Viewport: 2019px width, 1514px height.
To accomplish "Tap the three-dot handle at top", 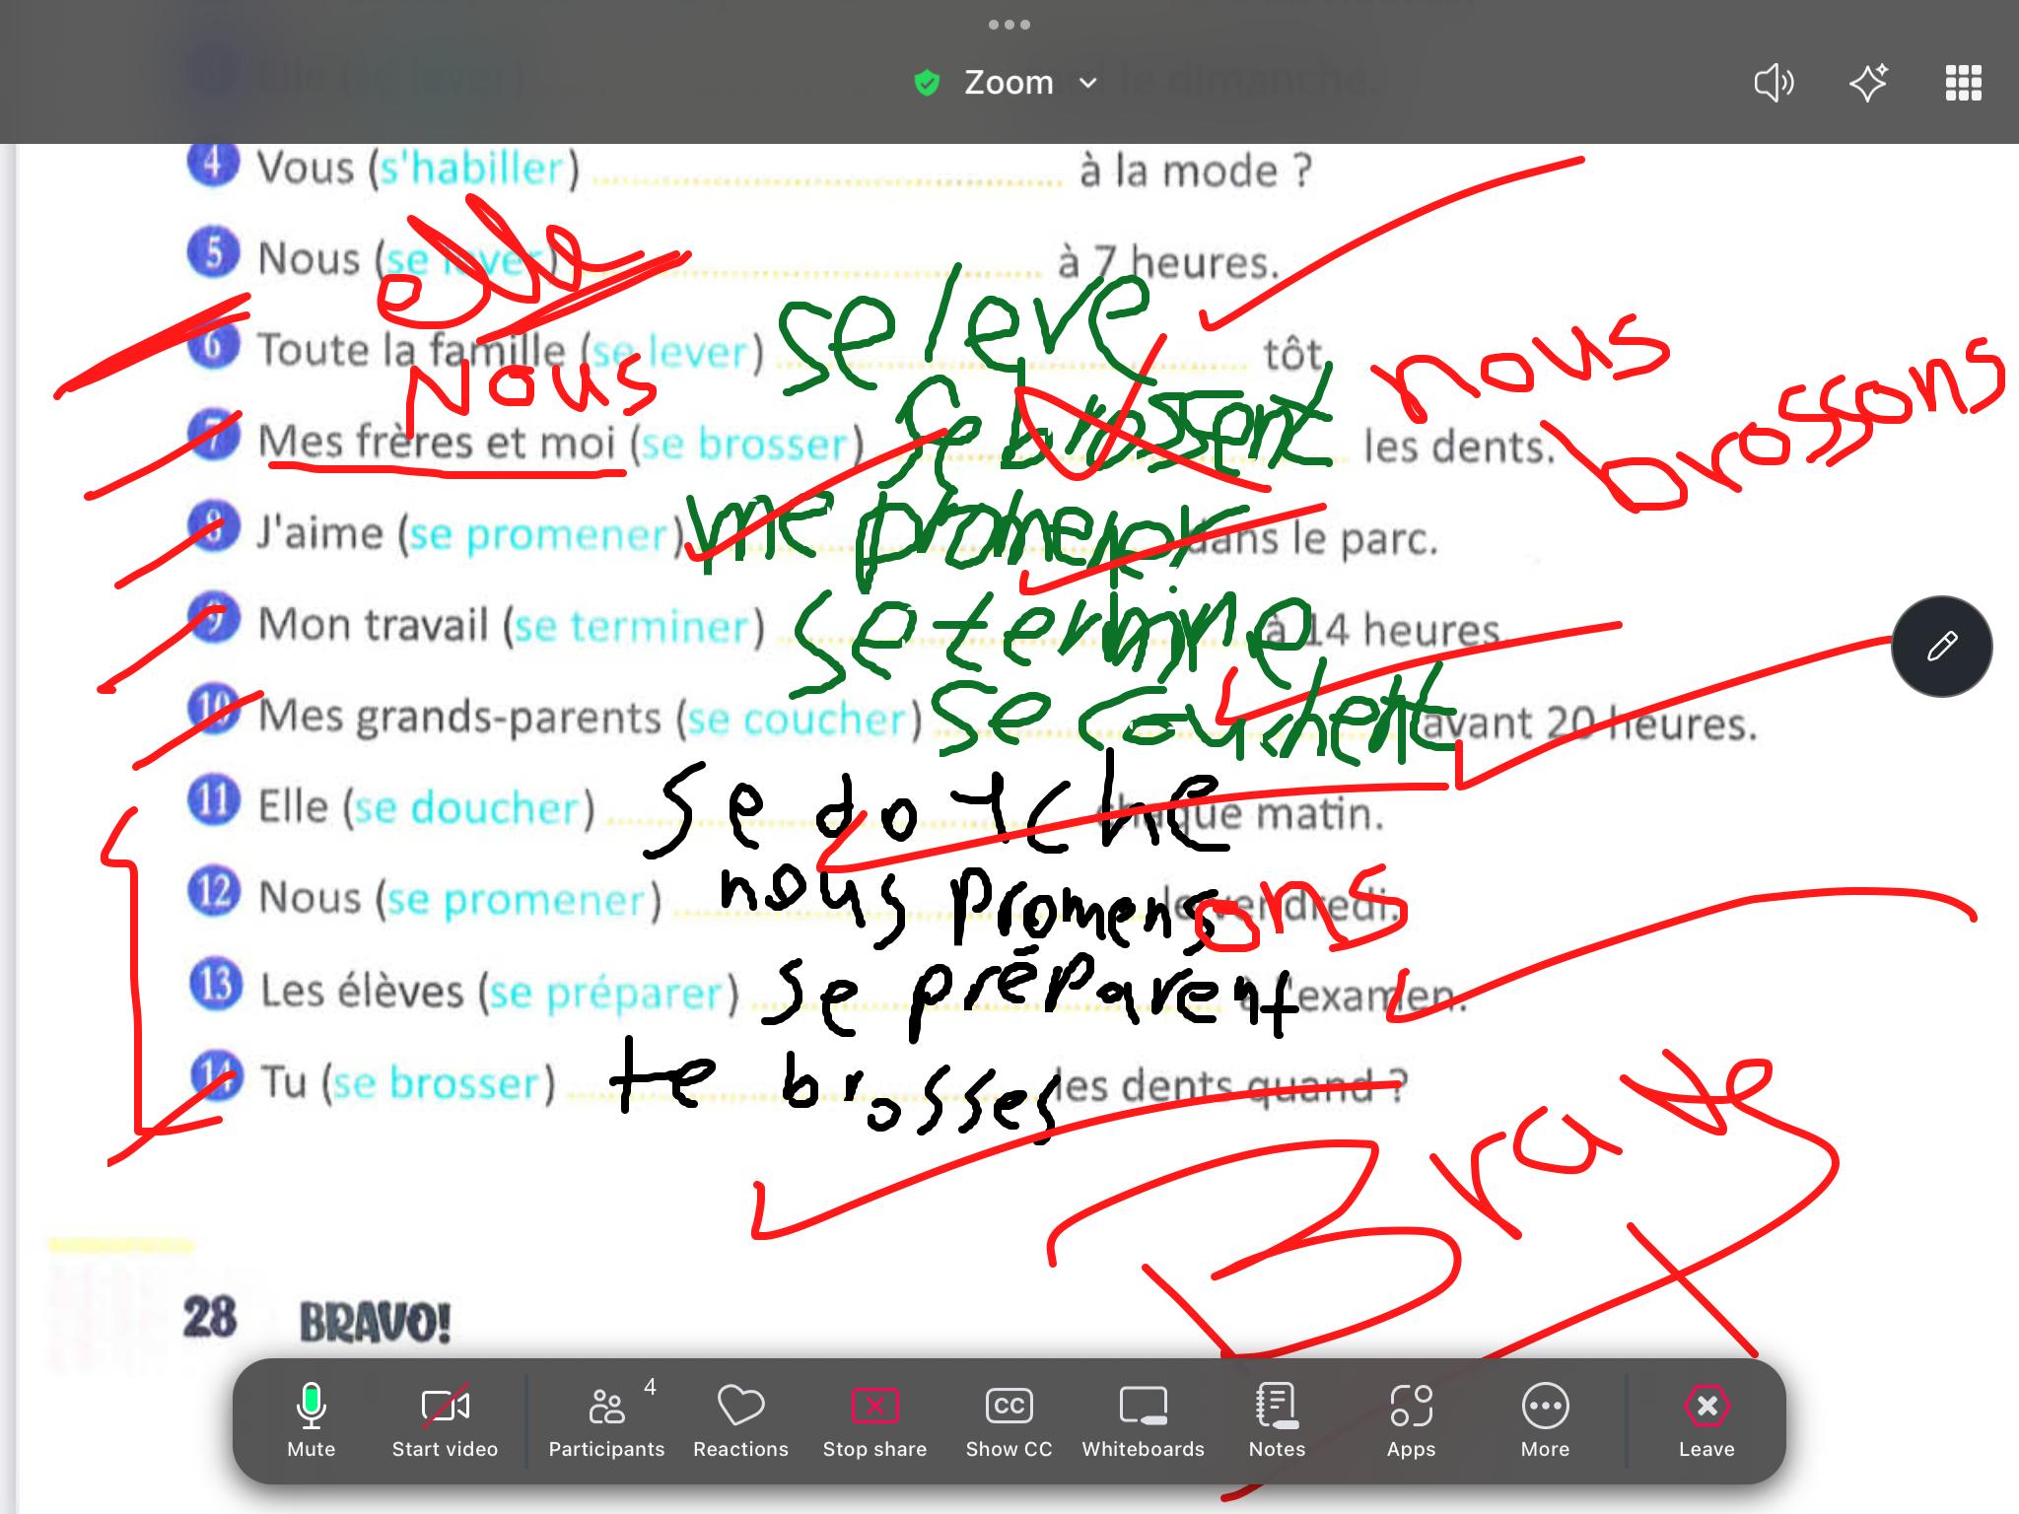I will tap(1009, 25).
